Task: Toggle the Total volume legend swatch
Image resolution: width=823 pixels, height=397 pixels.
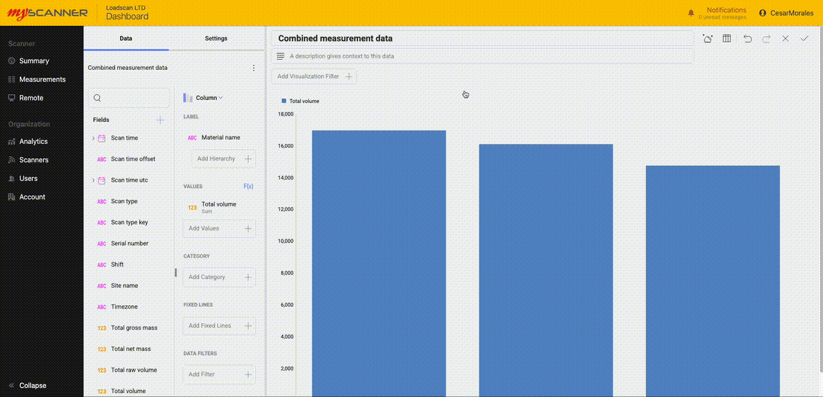Action: tap(284, 101)
